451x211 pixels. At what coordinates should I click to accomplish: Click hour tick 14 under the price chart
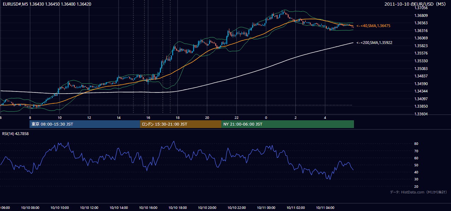119,118
